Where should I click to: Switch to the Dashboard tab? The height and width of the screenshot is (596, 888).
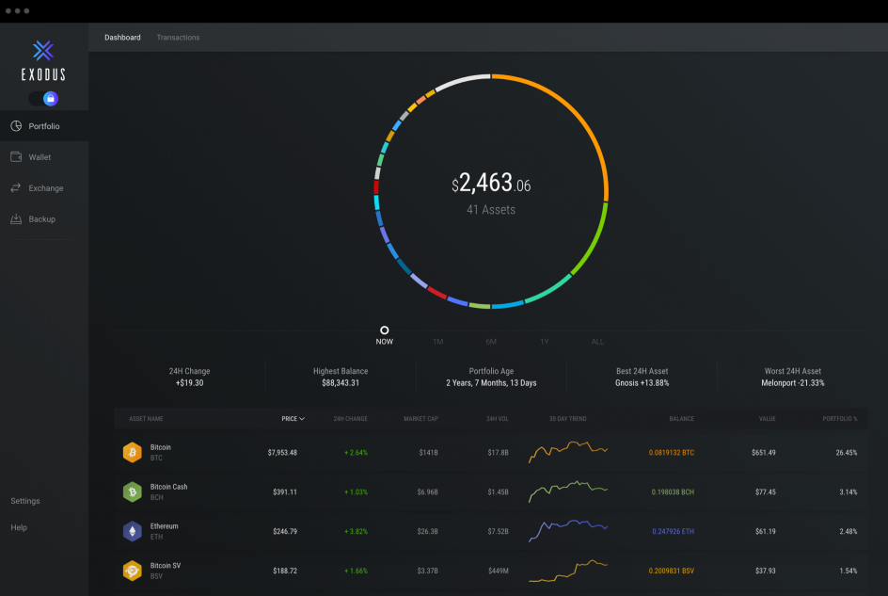[122, 38]
